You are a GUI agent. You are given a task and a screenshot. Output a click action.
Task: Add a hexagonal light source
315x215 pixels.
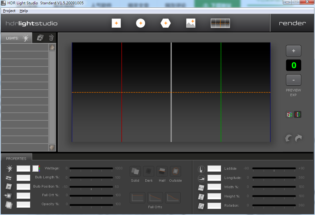(x=166, y=23)
